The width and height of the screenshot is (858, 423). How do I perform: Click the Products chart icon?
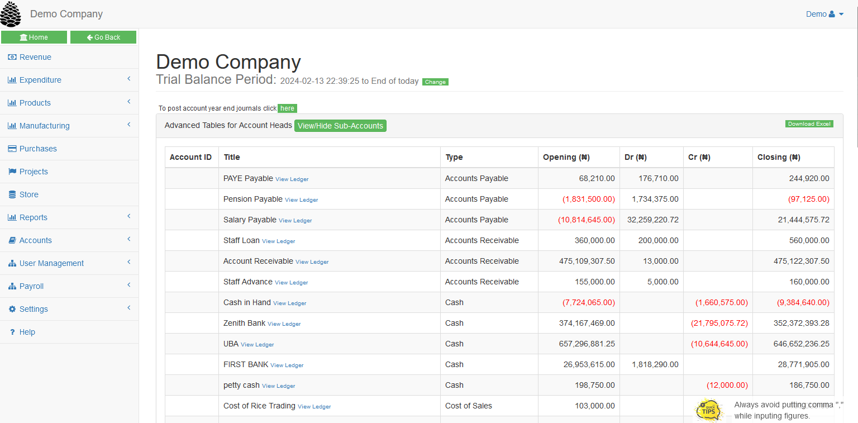coord(12,103)
